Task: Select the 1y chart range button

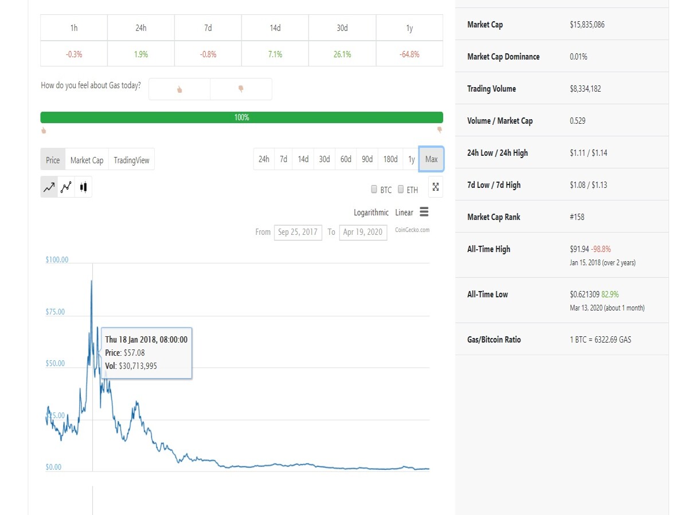Action: [411, 159]
